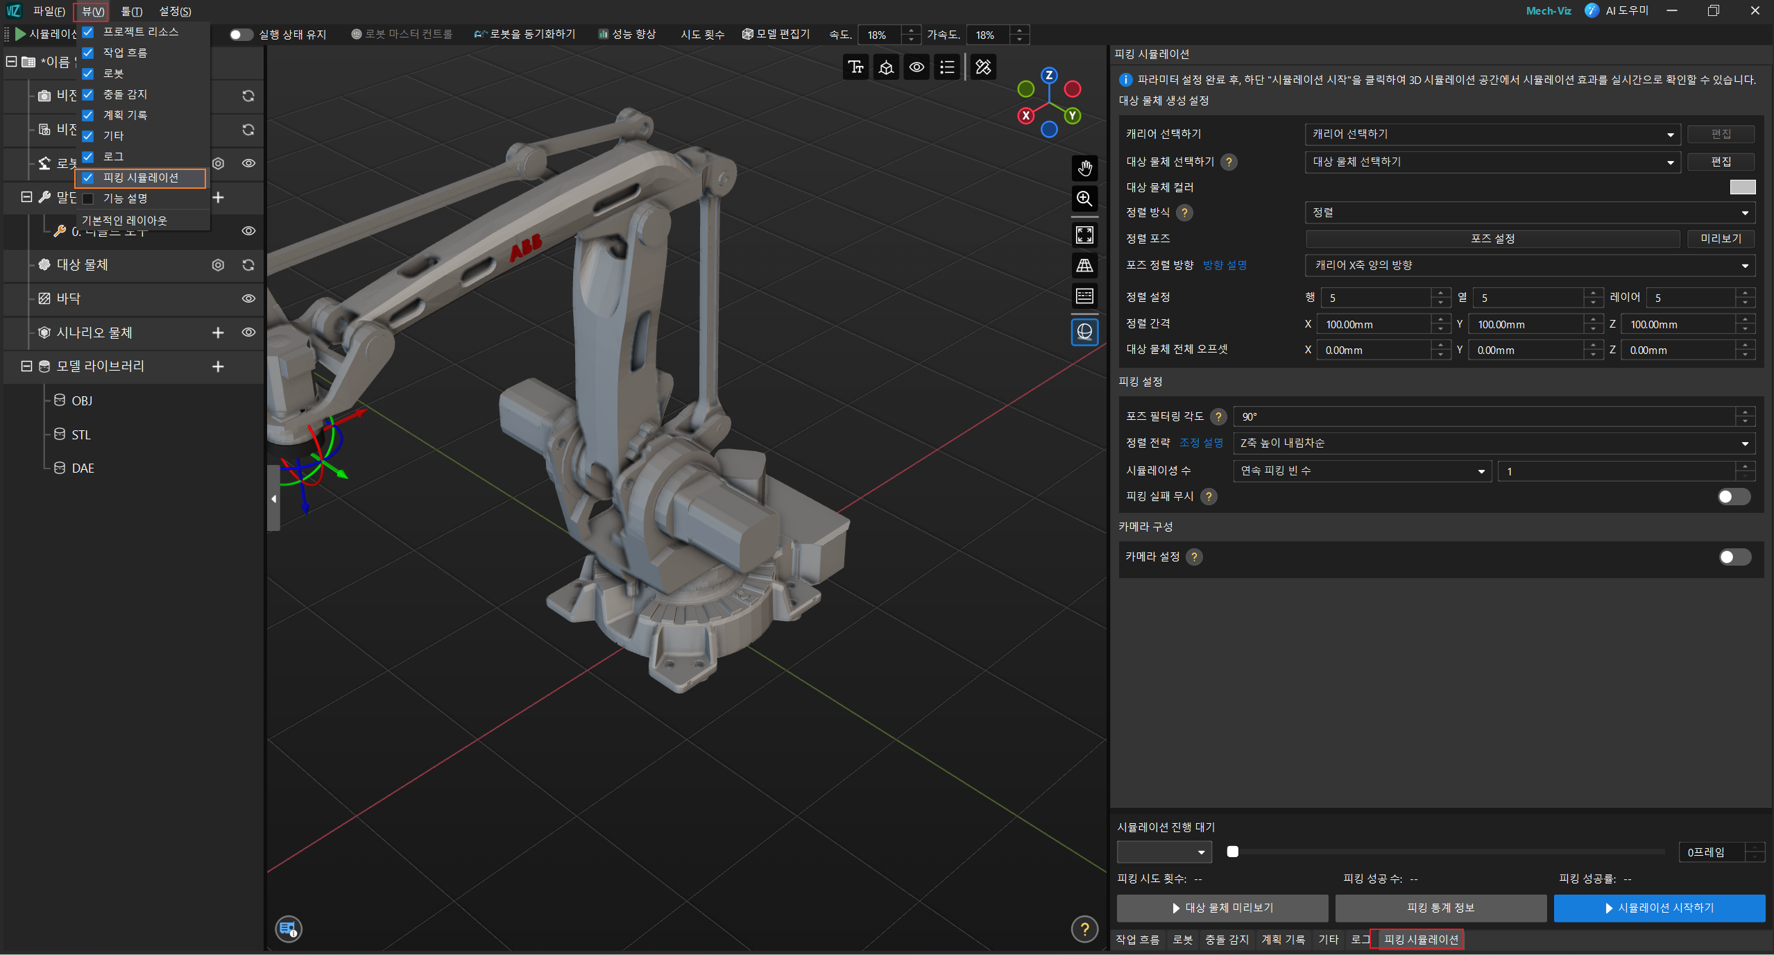Switch to 작업 흐름 bottom tab
Image resolution: width=1774 pixels, height=955 pixels.
point(1137,939)
